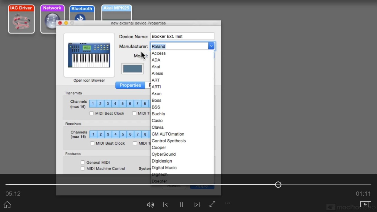
Task: Choose CyberSound as manufacturer
Action: 182,154
